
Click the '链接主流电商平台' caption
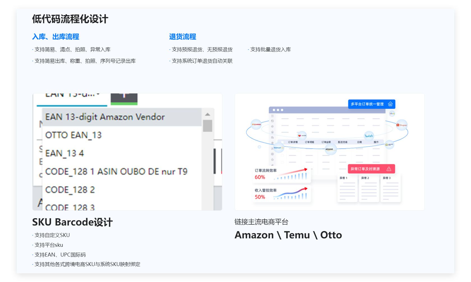261,222
